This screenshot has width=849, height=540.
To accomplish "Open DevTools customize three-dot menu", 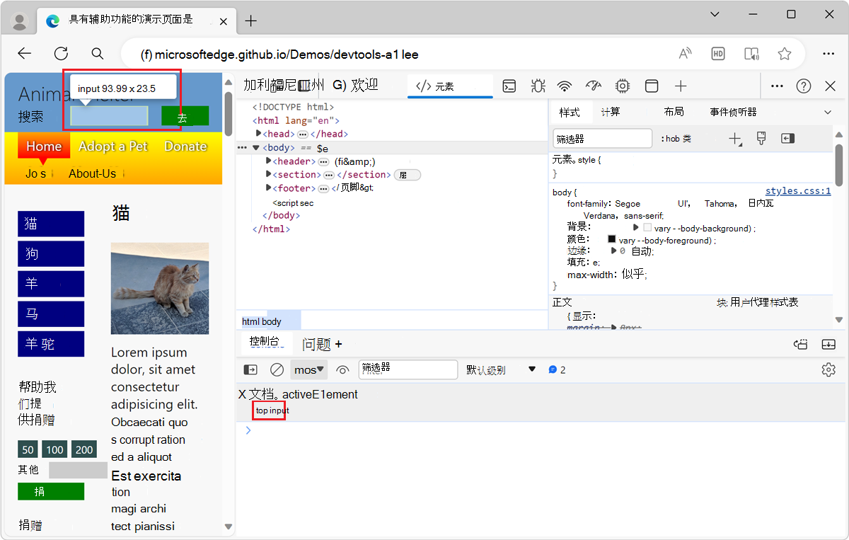I will [777, 86].
